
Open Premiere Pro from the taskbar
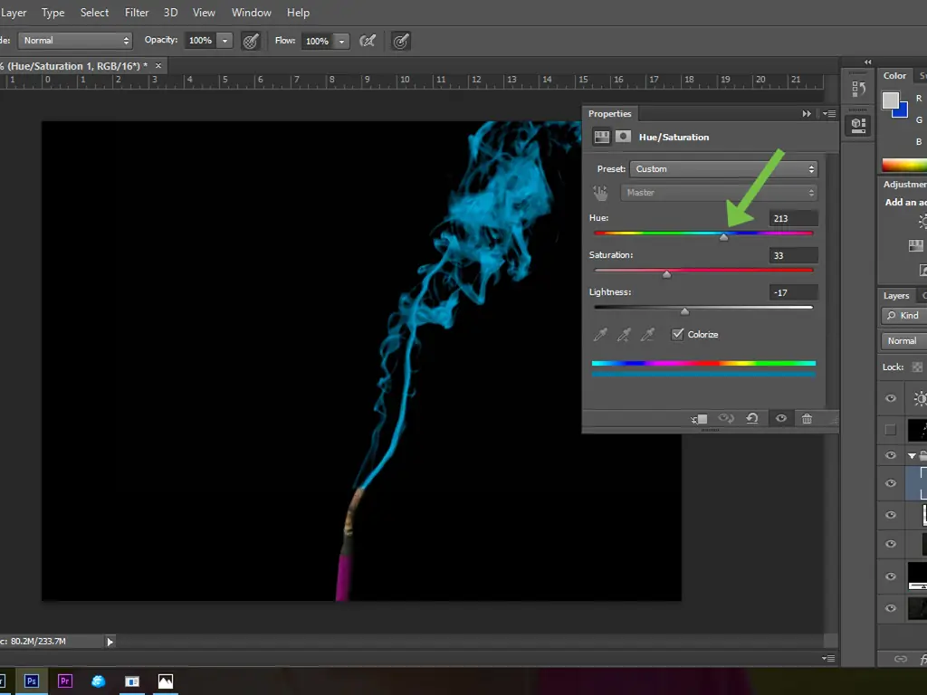point(65,681)
